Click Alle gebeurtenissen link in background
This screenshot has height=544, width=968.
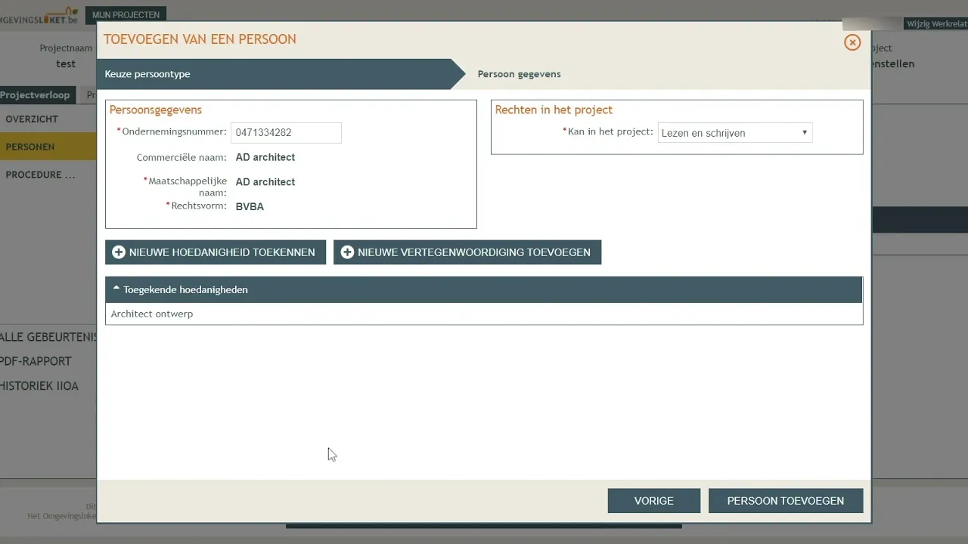pyautogui.click(x=48, y=336)
